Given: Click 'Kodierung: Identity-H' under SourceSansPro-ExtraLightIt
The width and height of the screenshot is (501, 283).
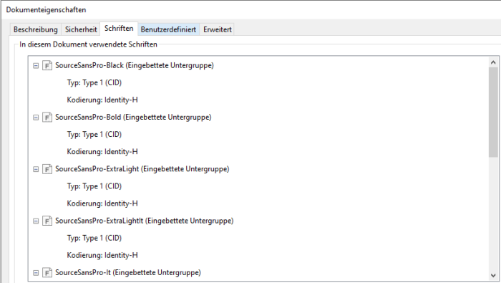Looking at the screenshot, I should pos(102,256).
